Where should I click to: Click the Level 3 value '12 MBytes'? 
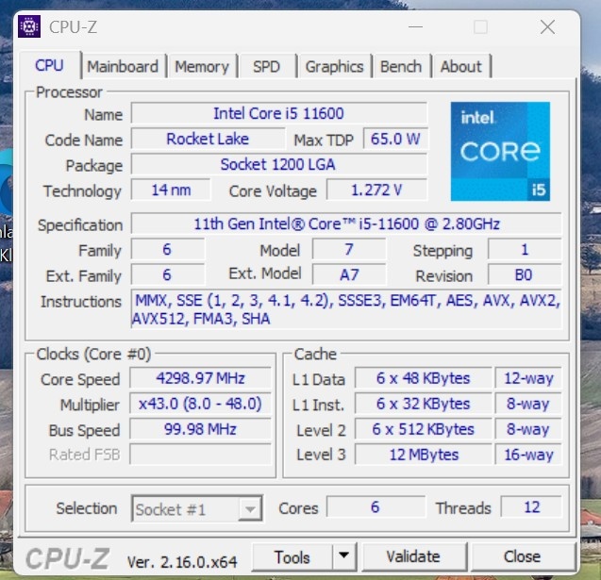pyautogui.click(x=423, y=455)
